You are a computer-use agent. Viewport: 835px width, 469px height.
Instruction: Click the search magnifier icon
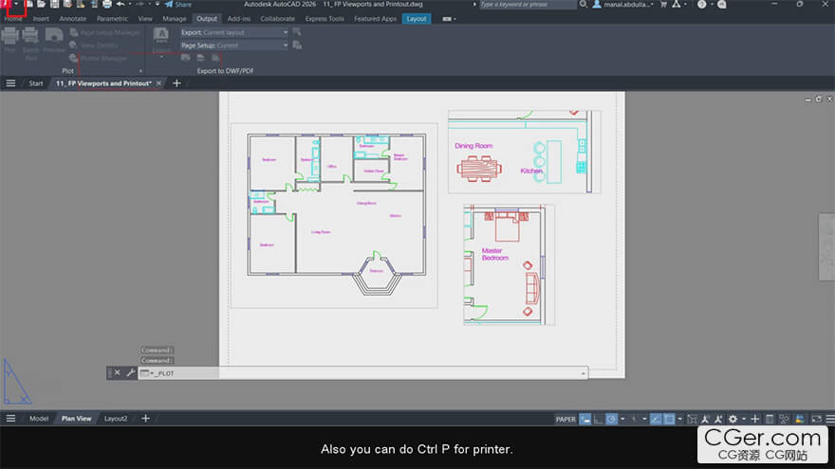pos(584,4)
